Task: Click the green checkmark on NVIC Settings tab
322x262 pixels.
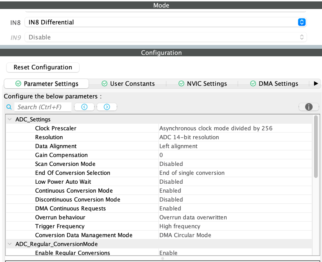Action: [x=181, y=83]
